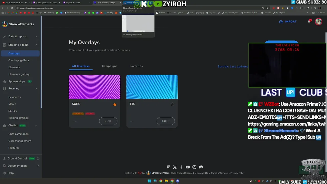Open Chrome three-dot menu

(x=324, y=8)
